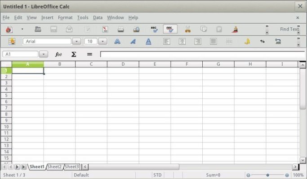Click the New document icon
The width and height of the screenshot is (307, 179).
(9, 29)
